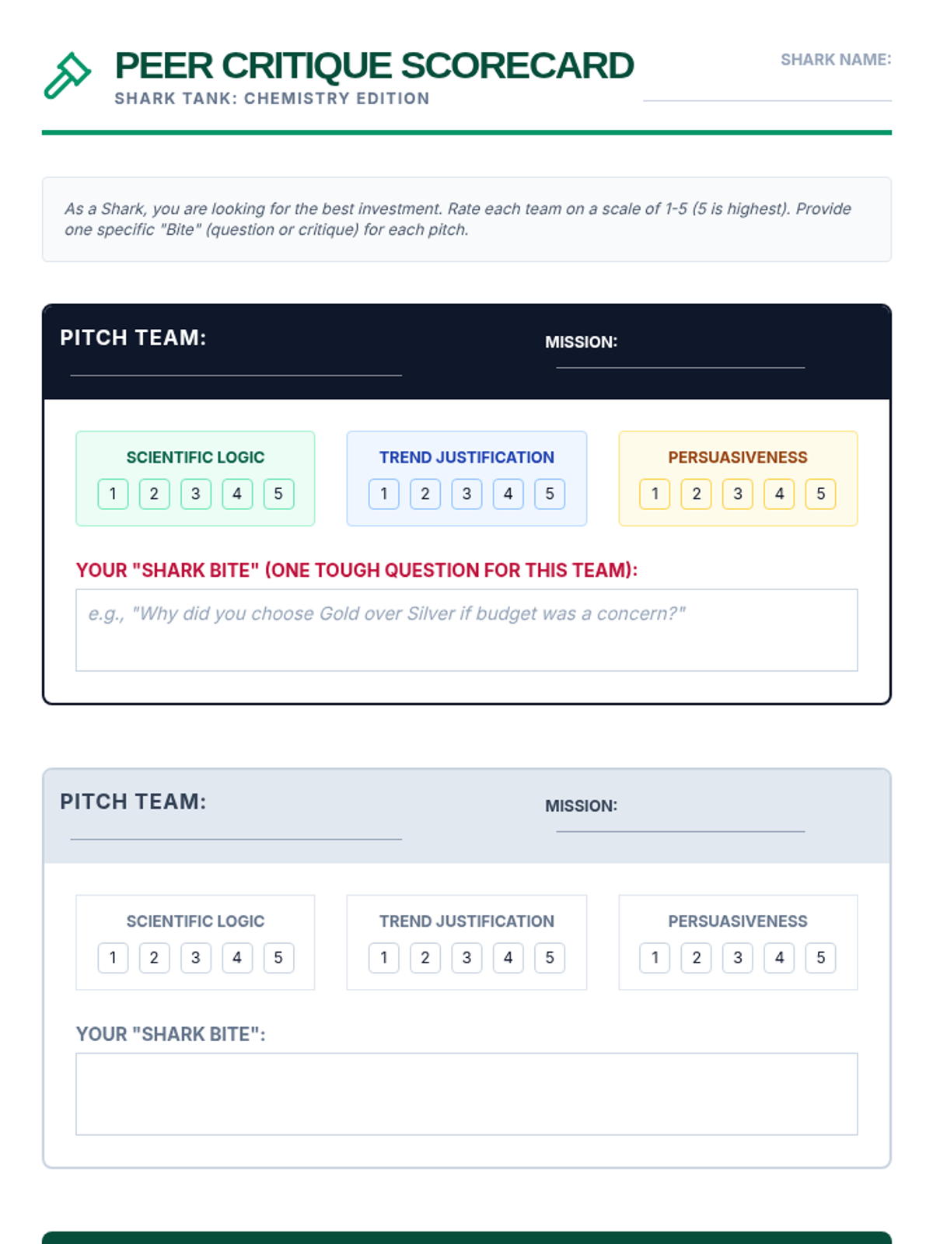The height and width of the screenshot is (1244, 933).
Task: Click Mission field in the gray header
Action: tap(680, 821)
